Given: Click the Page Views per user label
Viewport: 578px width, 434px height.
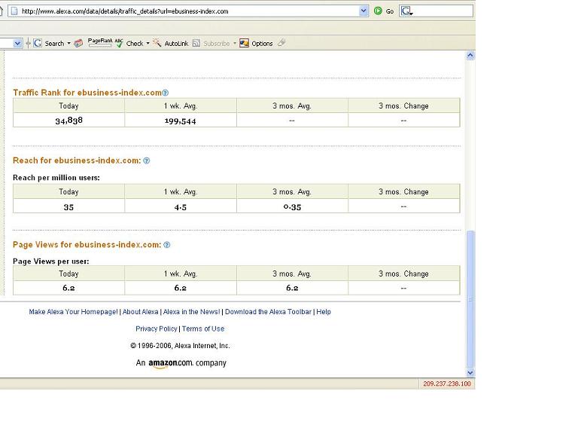Looking at the screenshot, I should coord(51,261).
